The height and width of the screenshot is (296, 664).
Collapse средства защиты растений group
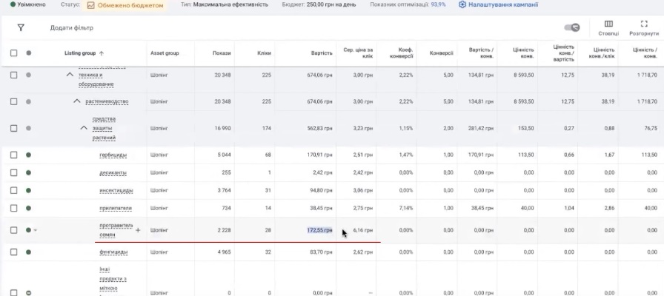(x=84, y=128)
